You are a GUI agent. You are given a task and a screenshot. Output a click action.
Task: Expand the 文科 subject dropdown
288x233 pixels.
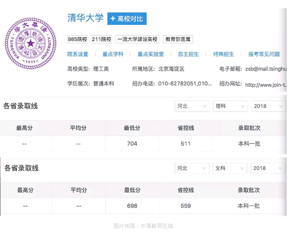(230, 168)
